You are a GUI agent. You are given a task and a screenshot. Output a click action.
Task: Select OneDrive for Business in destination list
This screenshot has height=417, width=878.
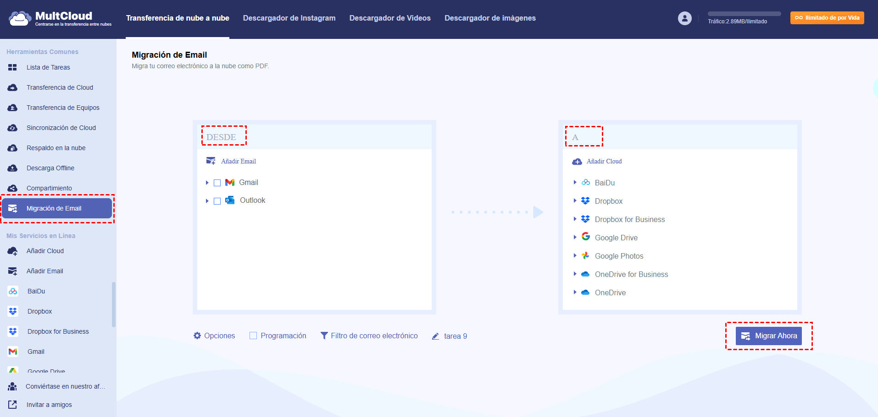point(631,274)
